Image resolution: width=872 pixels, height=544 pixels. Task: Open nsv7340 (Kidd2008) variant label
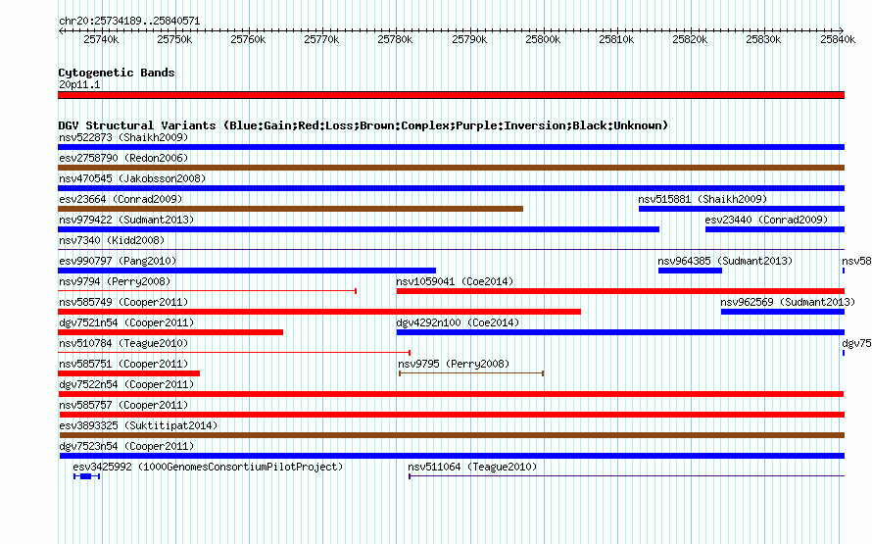[x=112, y=240]
